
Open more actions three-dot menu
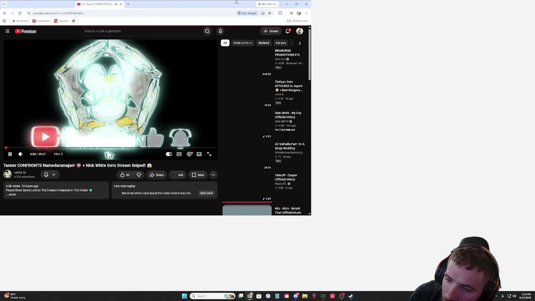(x=213, y=175)
